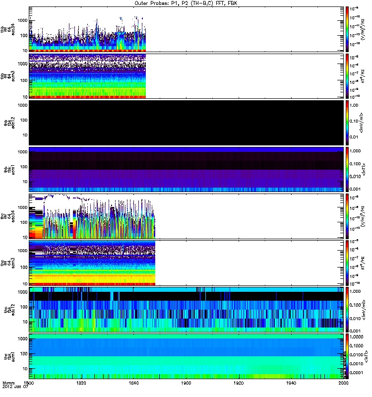Click the 'thb fff 64 scm3' y-axis title
372x397 pixels.
click(7, 76)
